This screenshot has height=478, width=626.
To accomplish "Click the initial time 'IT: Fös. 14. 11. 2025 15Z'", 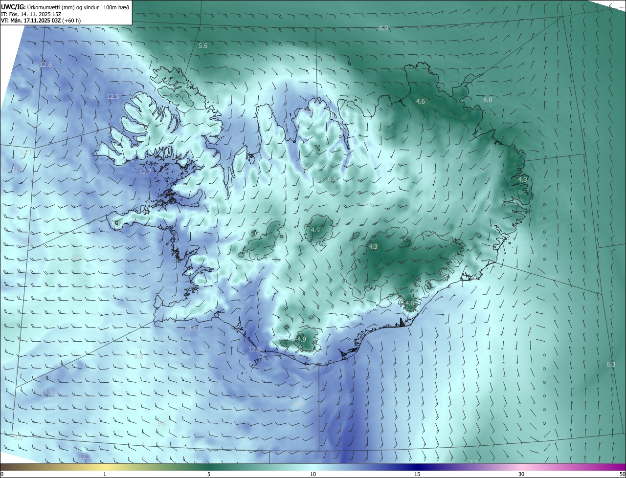I will 32,14.
